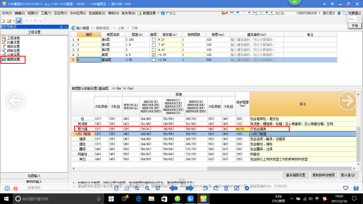Open the redo history dropdown arrow
363x204 pixels.
(x=40, y=21)
